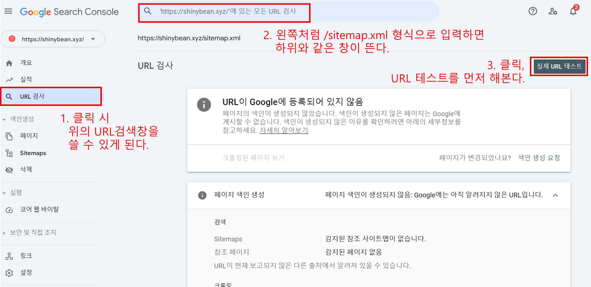Image resolution: width=591 pixels, height=287 pixels.
Task: Click the hidden-eye icon beside 삭제
Action: (9, 170)
